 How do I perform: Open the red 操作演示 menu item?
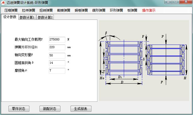(x=149, y=10)
